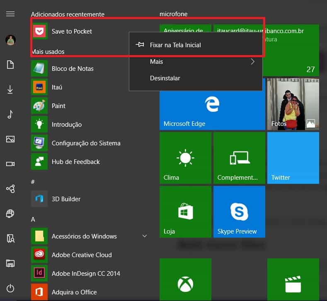Viewport: 327px width, 301px height.
Task: Click the Adquira o Office icon
Action: pyautogui.click(x=39, y=292)
